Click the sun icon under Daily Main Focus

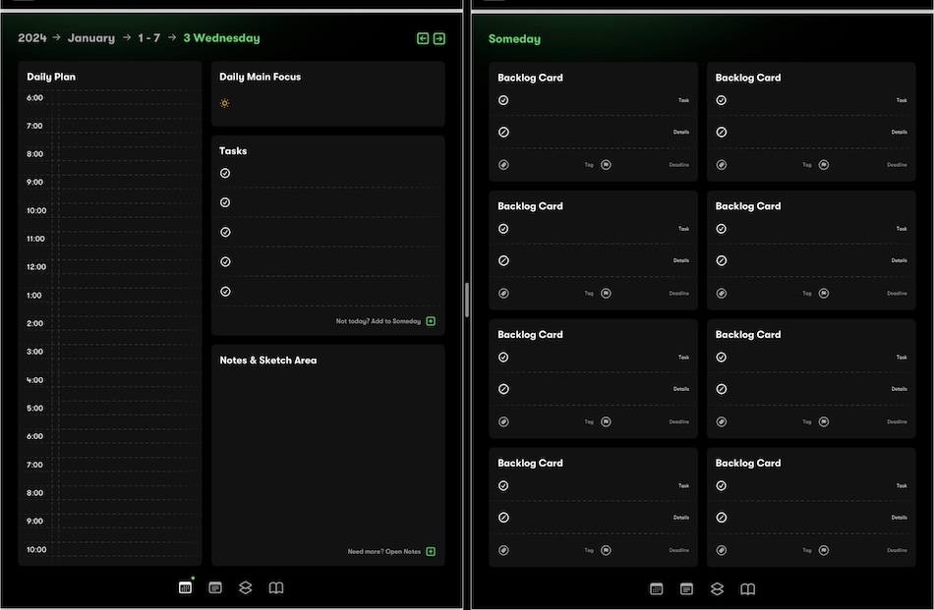225,103
